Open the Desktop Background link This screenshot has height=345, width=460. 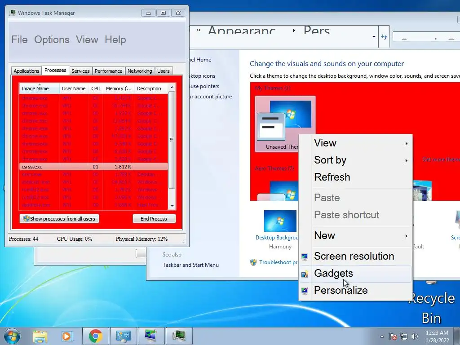point(277,238)
